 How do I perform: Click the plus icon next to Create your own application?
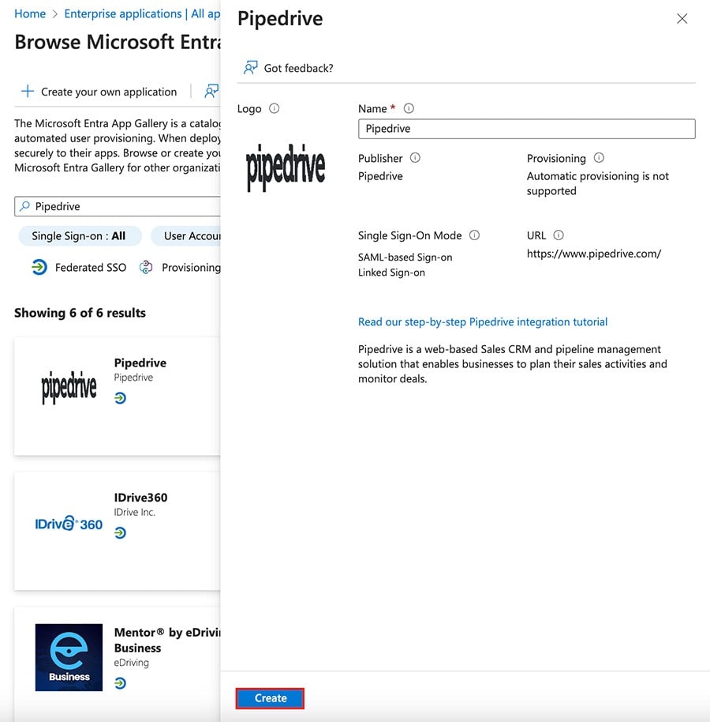point(26,92)
